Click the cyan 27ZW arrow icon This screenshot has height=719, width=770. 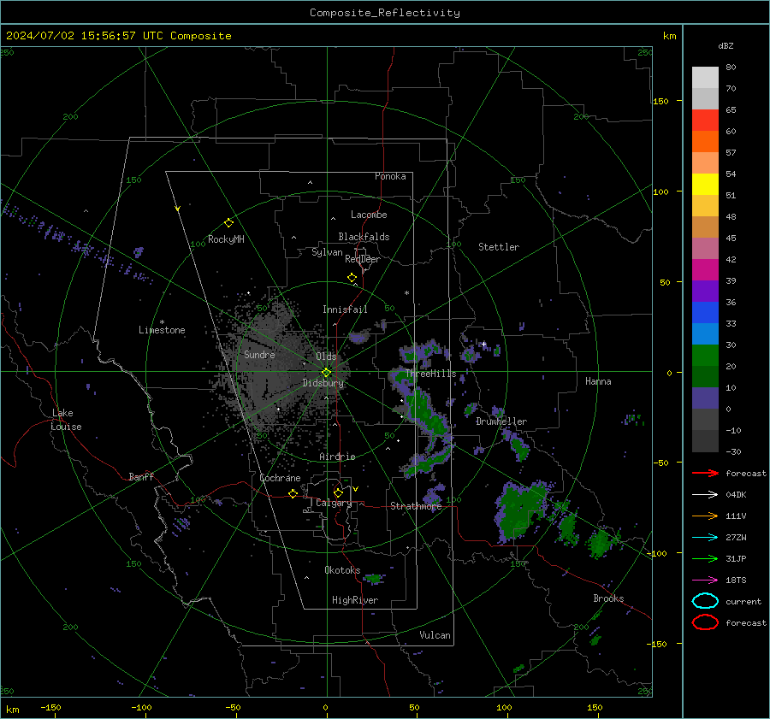coord(705,538)
